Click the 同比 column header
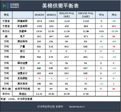Image resolution: width=121 pixels, height=112 pixels. [x=114, y=15]
